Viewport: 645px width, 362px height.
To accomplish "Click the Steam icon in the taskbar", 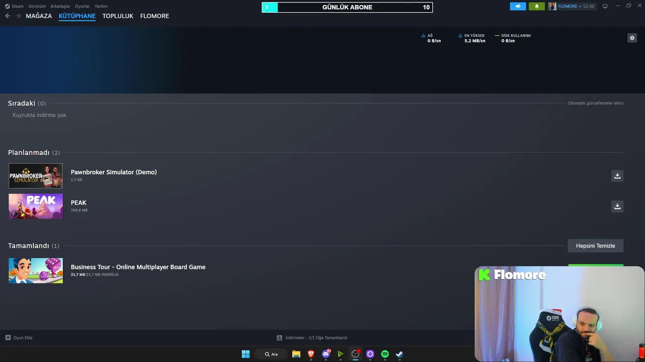I will 400,354.
